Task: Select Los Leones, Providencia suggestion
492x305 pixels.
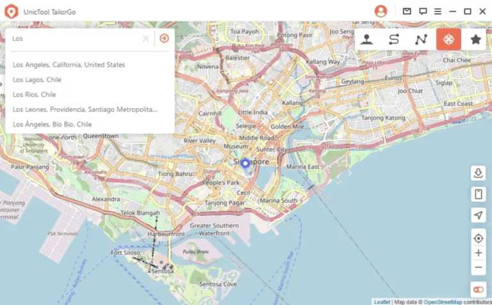Action: [x=85, y=109]
